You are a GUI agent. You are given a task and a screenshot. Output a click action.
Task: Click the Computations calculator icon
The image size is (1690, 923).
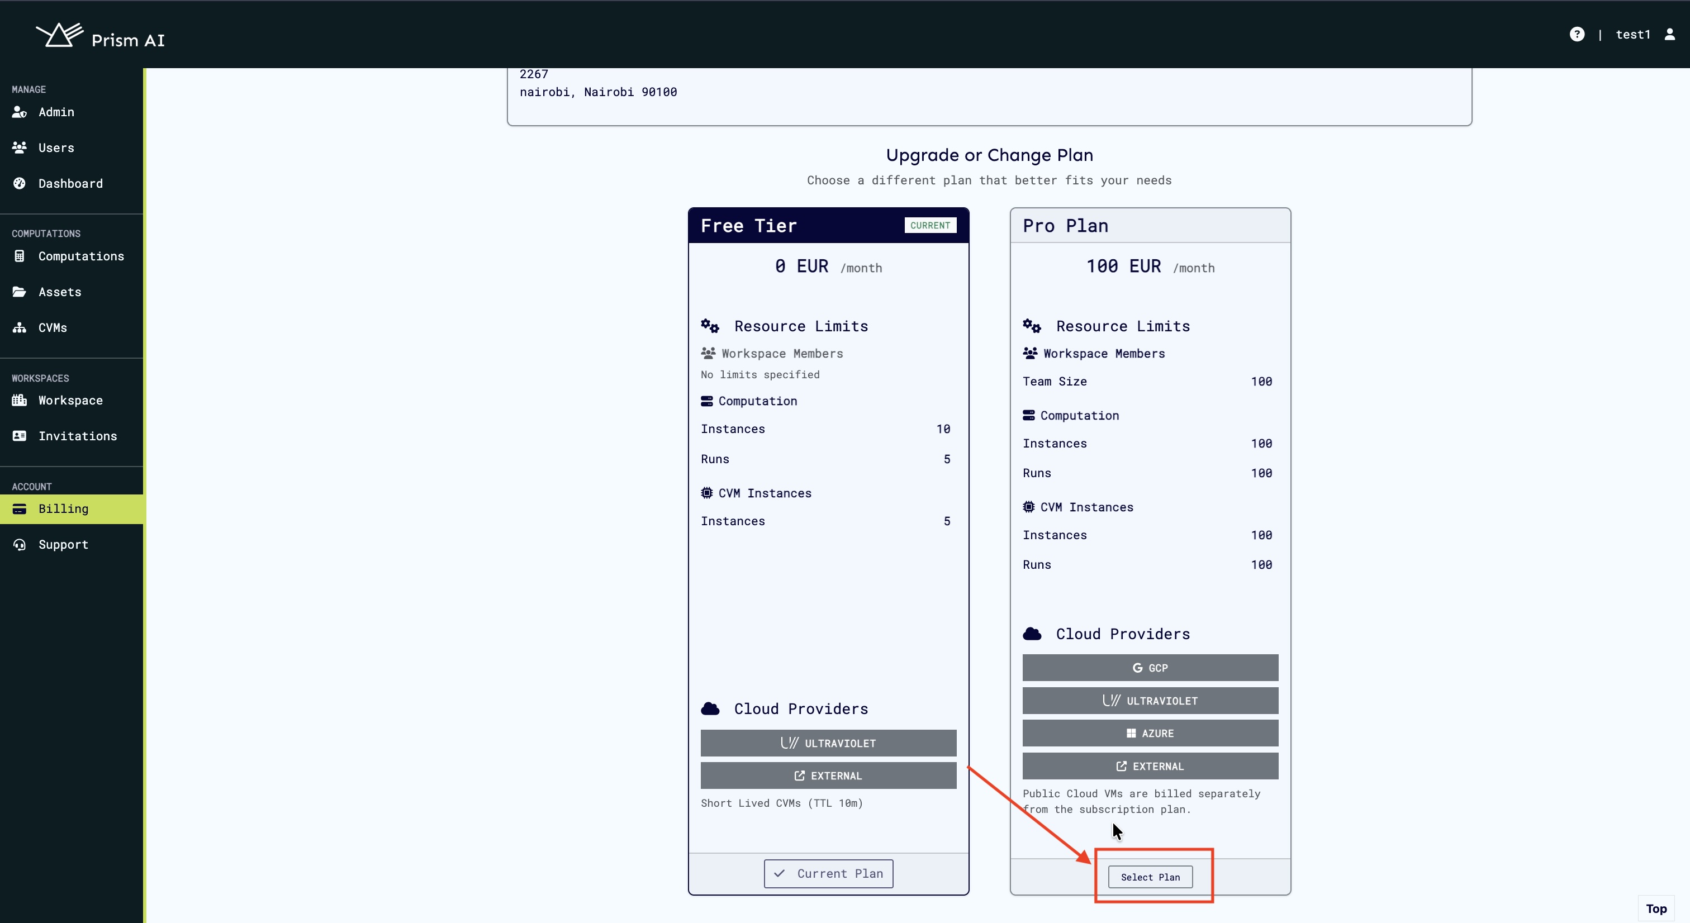coord(20,256)
